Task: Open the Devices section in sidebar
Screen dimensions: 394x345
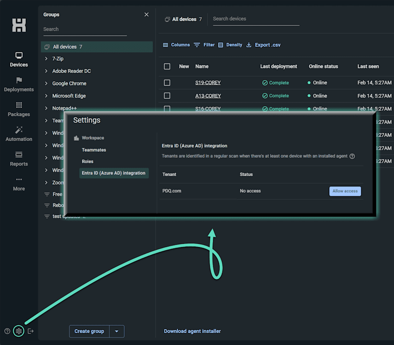Action: pos(19,59)
